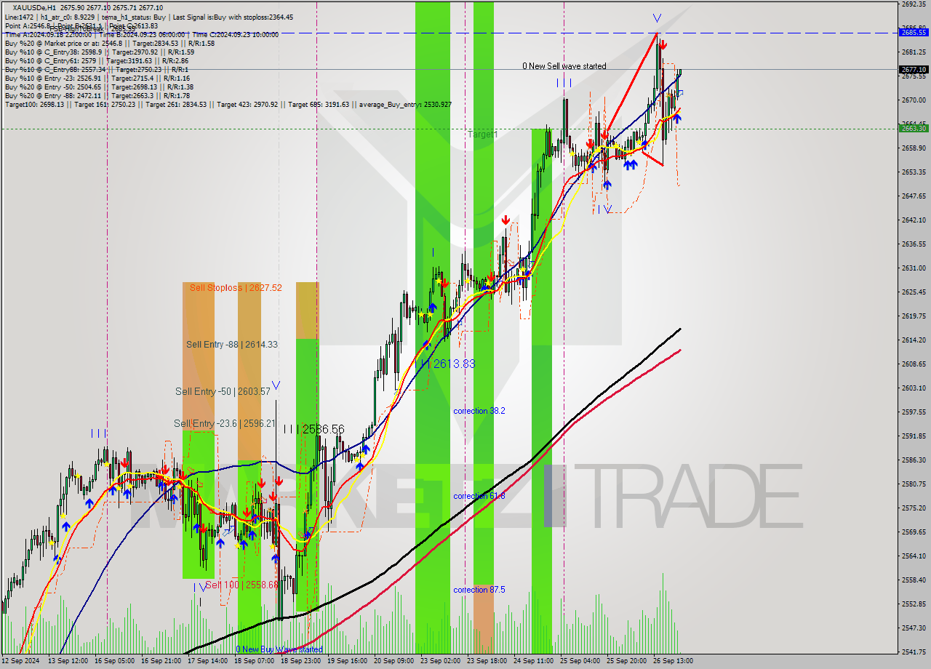
Task: Select the 'Buy %10 @ C_Entry38: 2598.9' line
Action: click(99, 52)
